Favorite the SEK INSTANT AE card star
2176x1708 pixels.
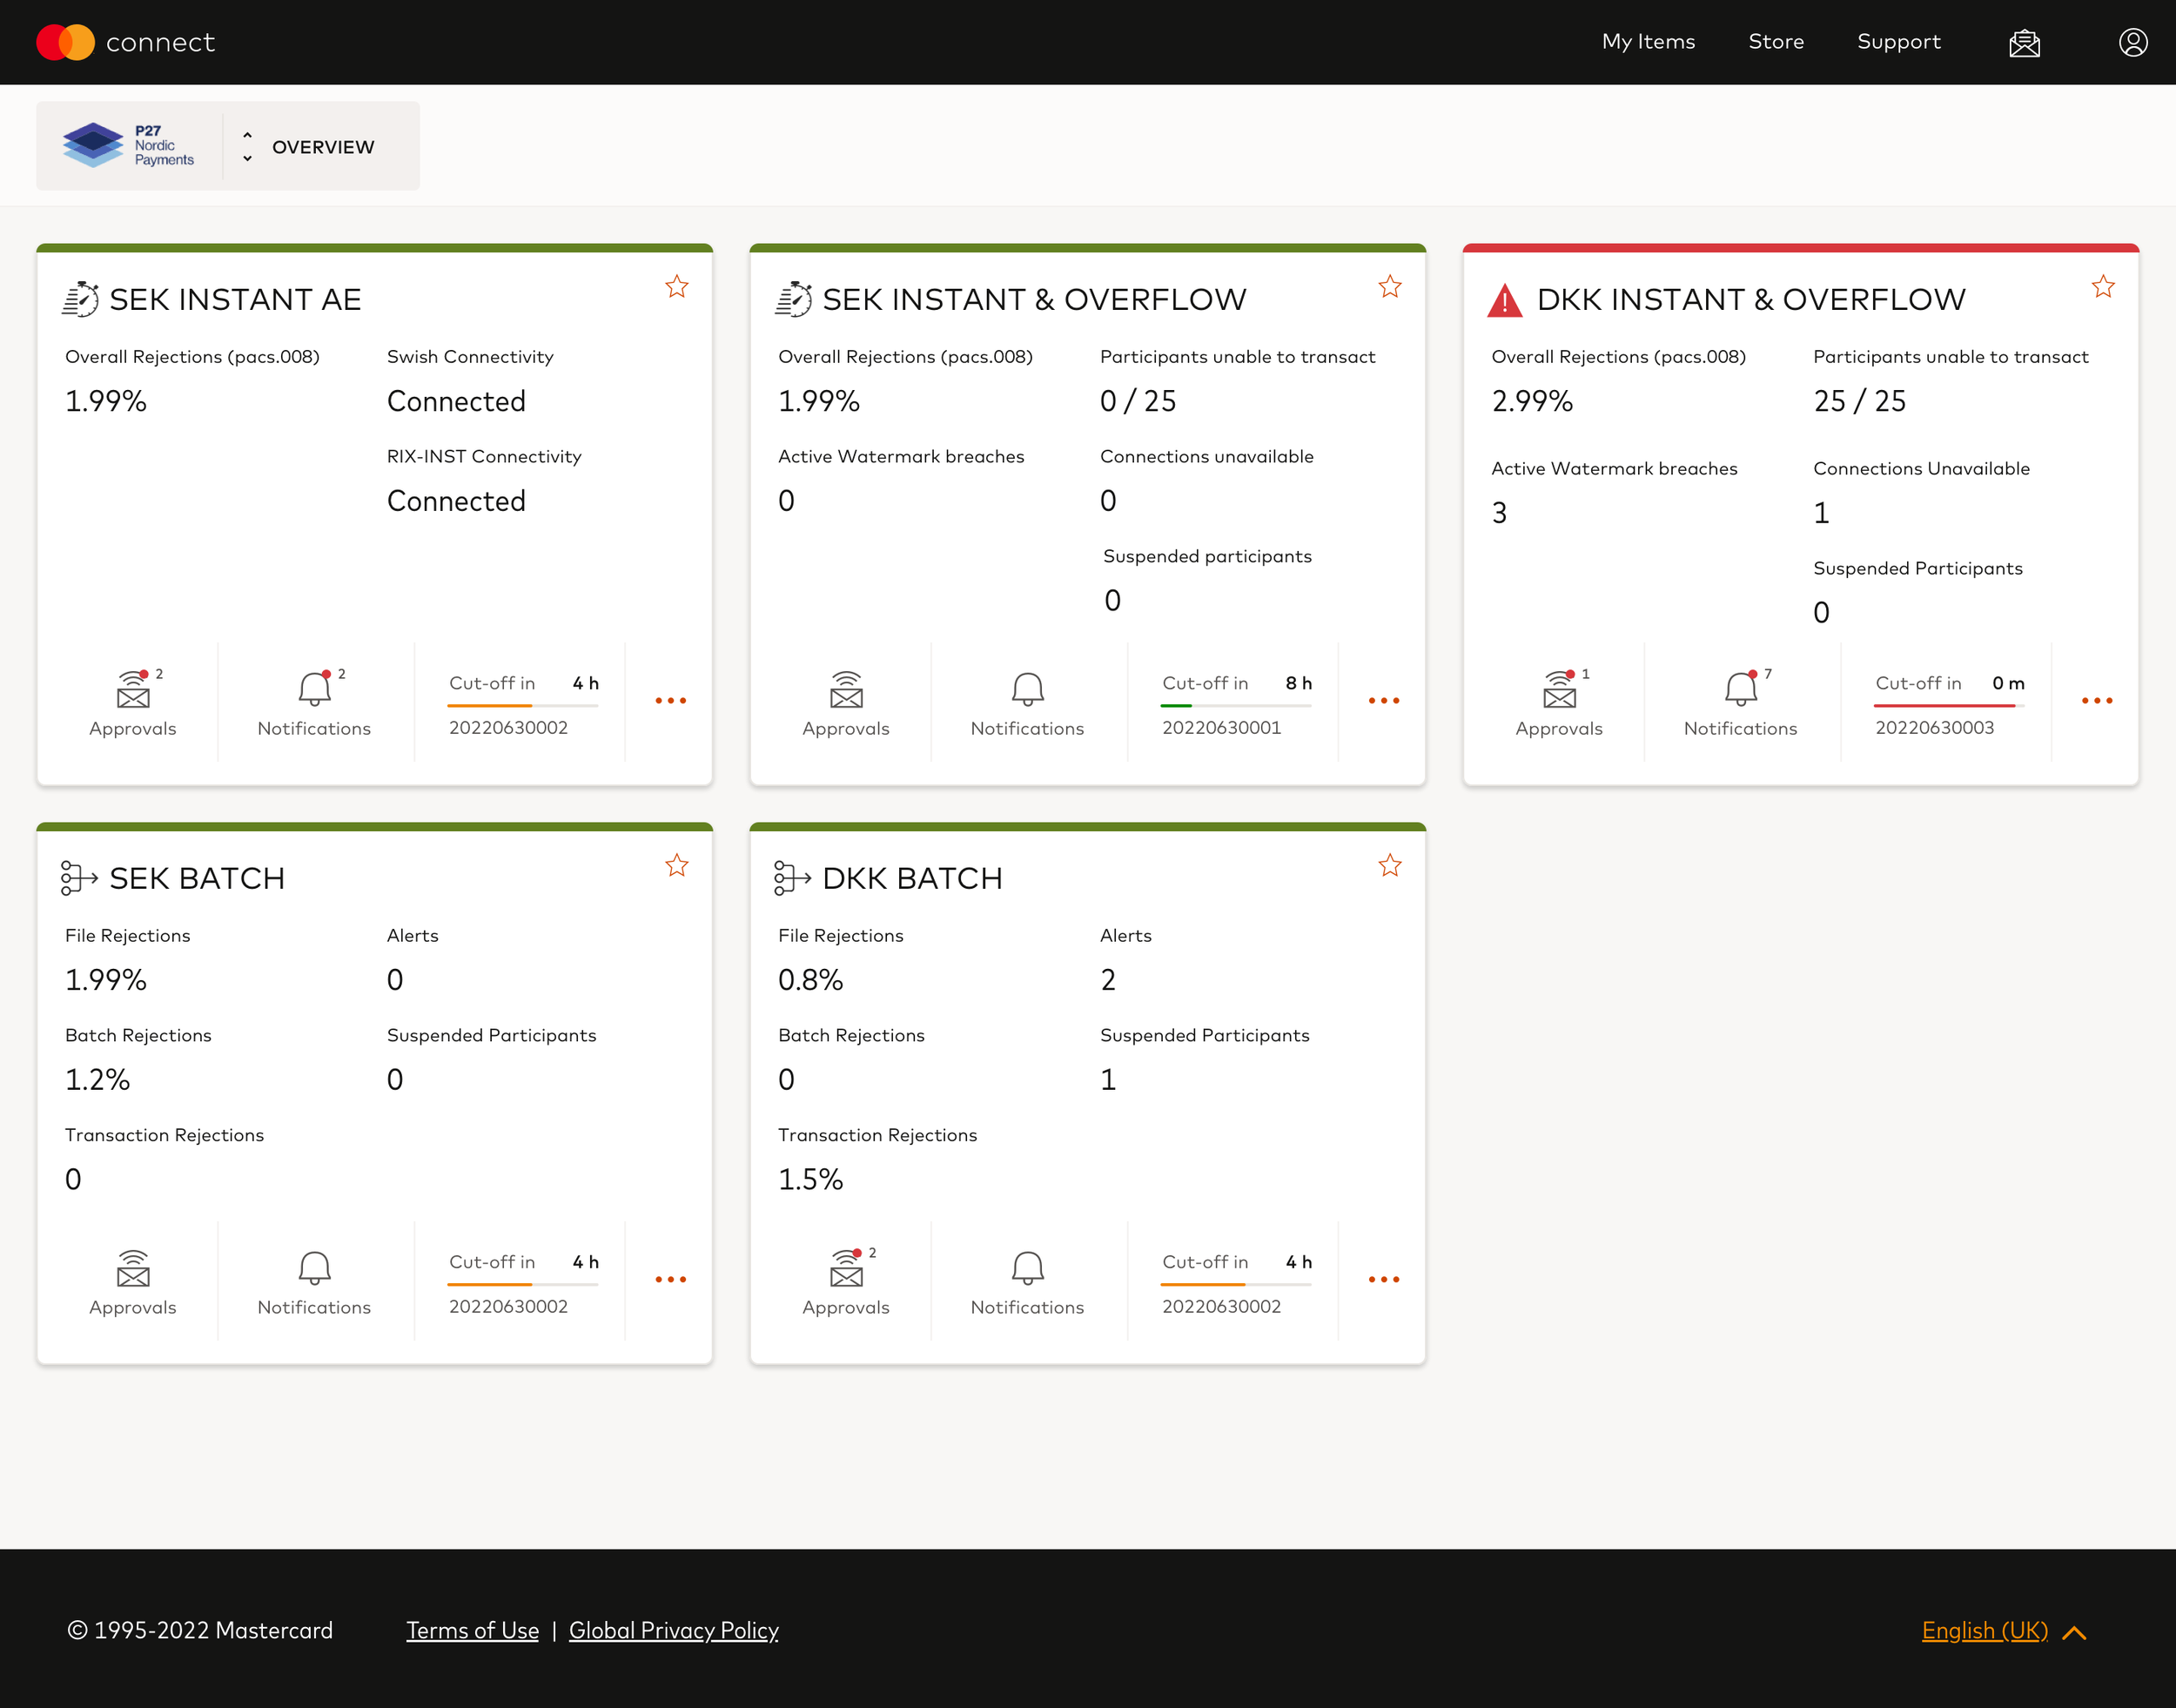point(677,287)
